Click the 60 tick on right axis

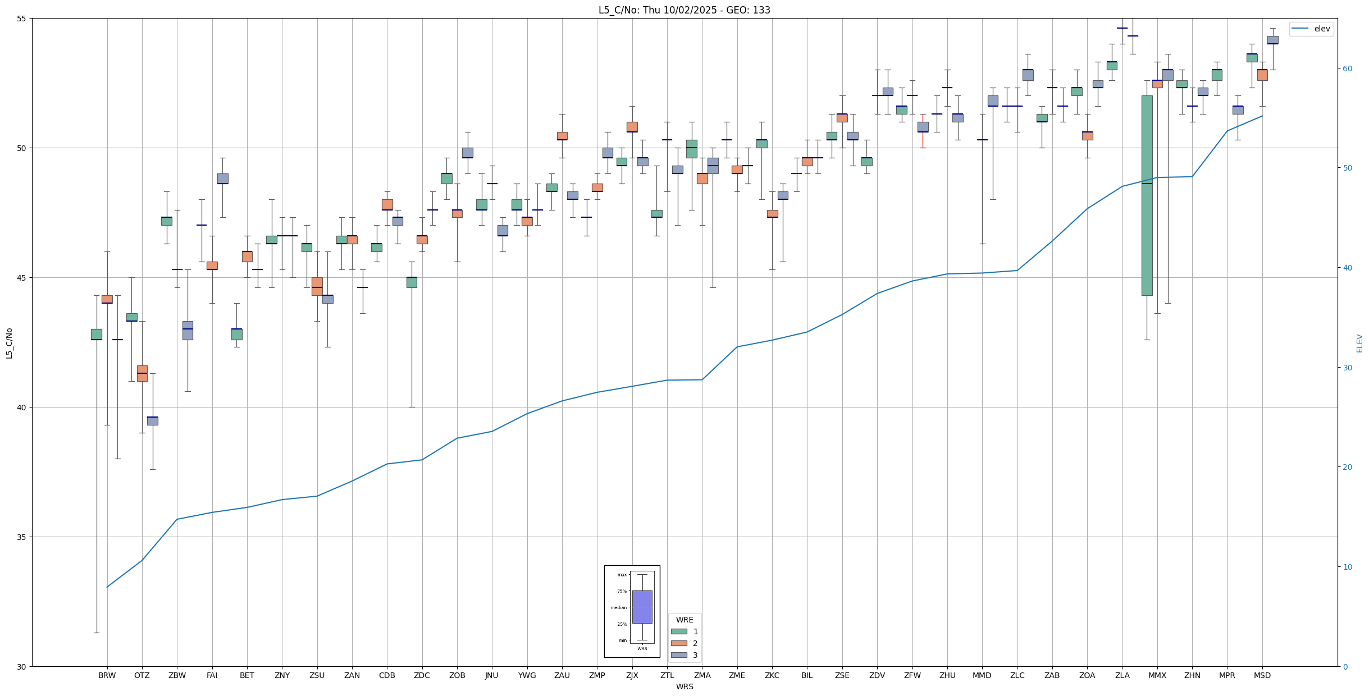[1347, 68]
